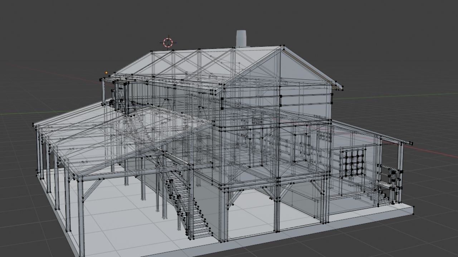
Task: Select far-left corner vertex of porch roof
Action: 34,125
